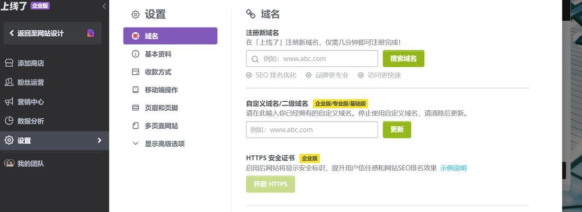Click the colorful document icon beside 返回至网站设计
The width and height of the screenshot is (582, 212).
91,33
